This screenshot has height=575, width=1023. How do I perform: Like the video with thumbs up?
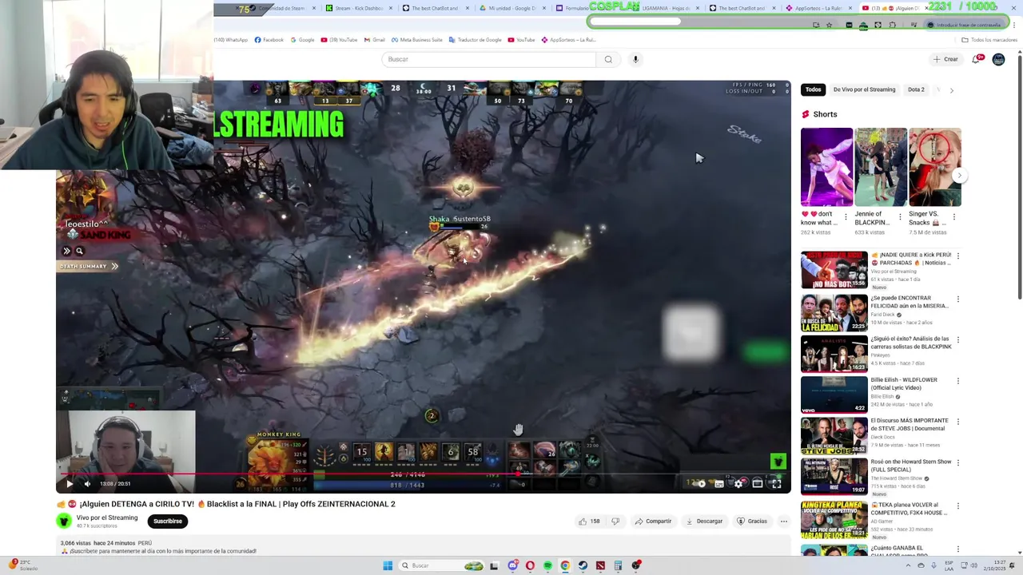click(590, 521)
